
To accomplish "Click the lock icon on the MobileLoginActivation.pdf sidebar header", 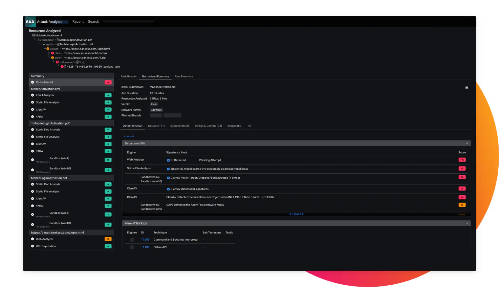I will (32, 123).
